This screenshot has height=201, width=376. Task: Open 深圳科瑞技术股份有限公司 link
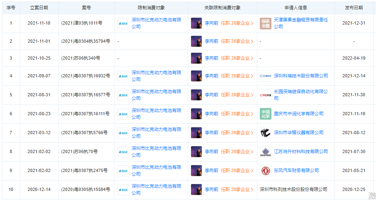[x=301, y=76]
